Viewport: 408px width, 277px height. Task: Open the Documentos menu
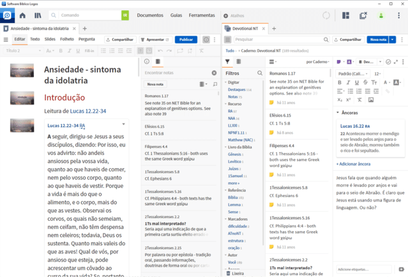coord(150,15)
